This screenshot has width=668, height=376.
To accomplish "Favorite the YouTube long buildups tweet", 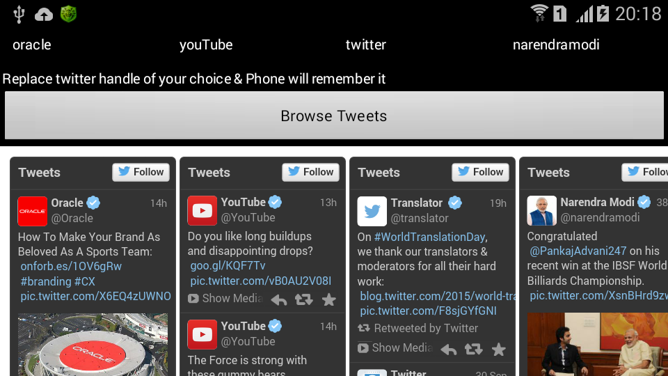I will coord(329,299).
